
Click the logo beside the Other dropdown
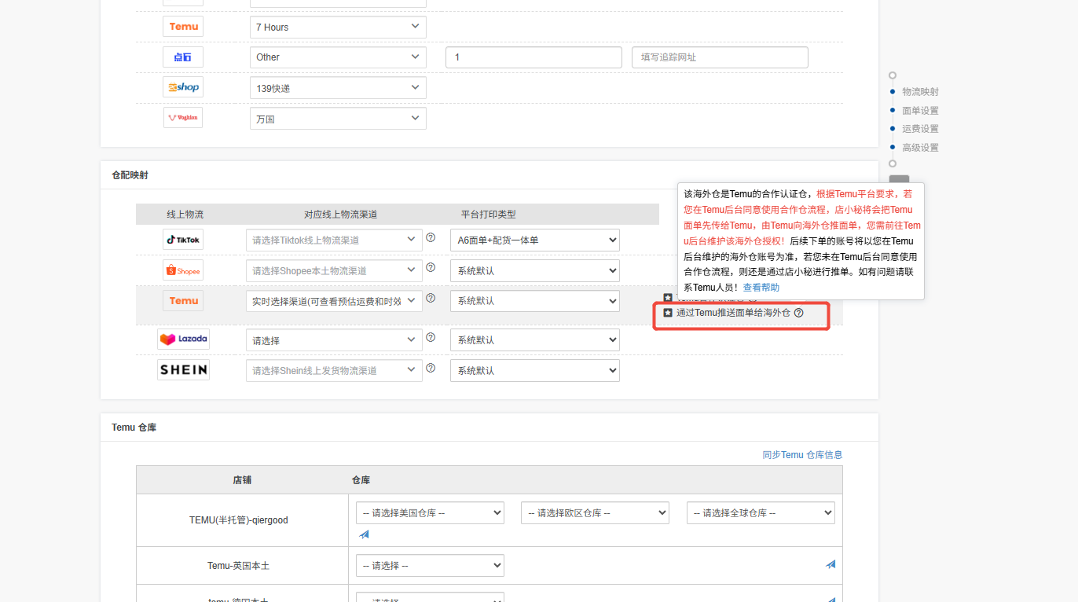pos(183,57)
